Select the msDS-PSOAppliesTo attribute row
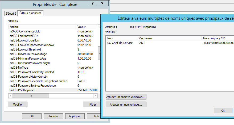Viewport: 234px width, 125px height. [x=27, y=90]
